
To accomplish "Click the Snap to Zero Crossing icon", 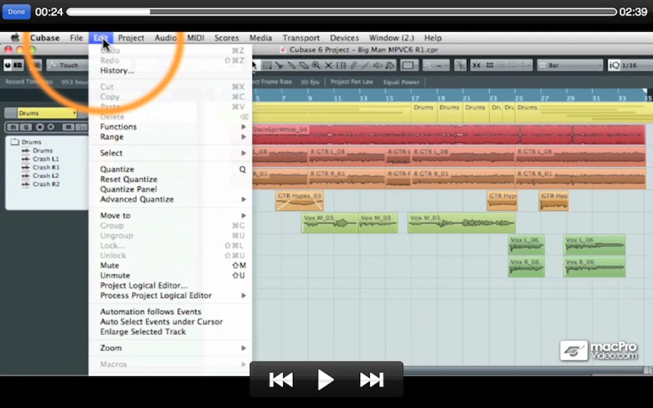I will pyautogui.click(x=460, y=65).
